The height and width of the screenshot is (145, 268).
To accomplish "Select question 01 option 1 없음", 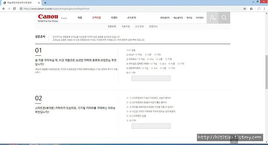I will 130,50.
